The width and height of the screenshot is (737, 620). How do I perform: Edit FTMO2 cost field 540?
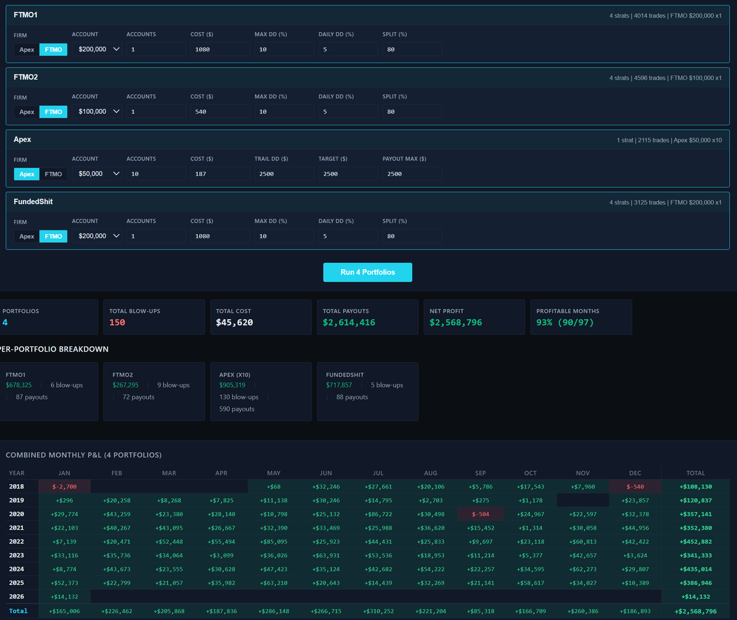[220, 111]
